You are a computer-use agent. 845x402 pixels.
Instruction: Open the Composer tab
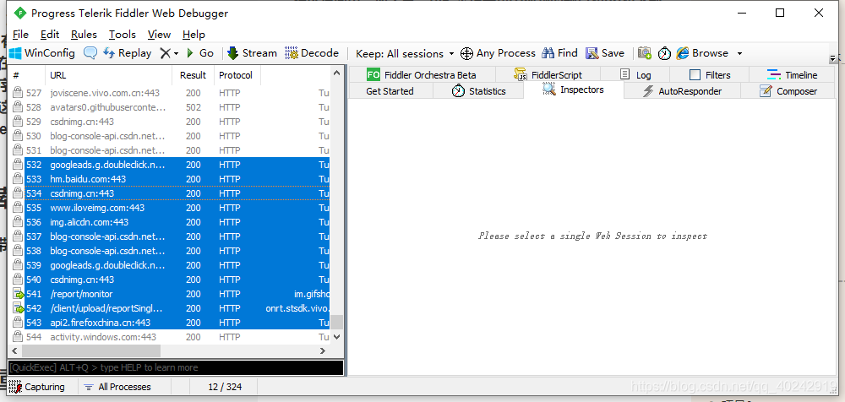tap(788, 91)
